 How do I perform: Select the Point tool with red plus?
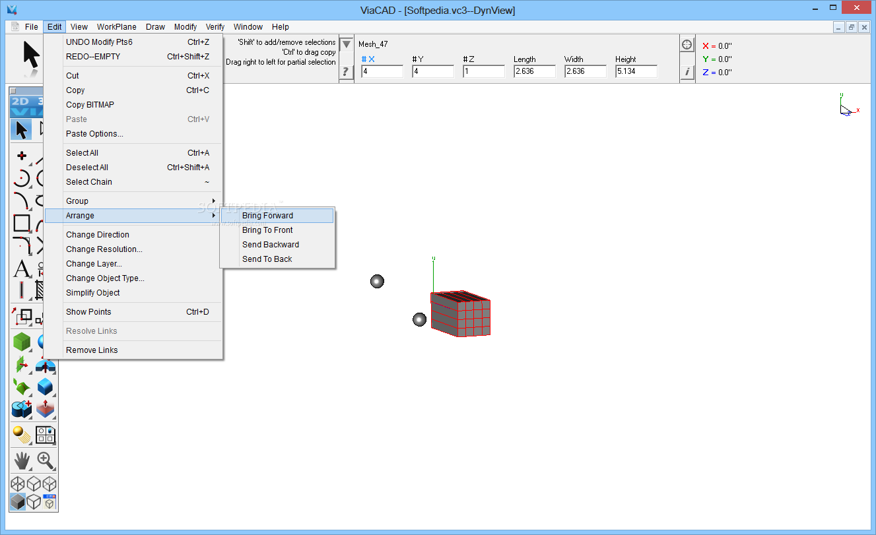coord(22,156)
